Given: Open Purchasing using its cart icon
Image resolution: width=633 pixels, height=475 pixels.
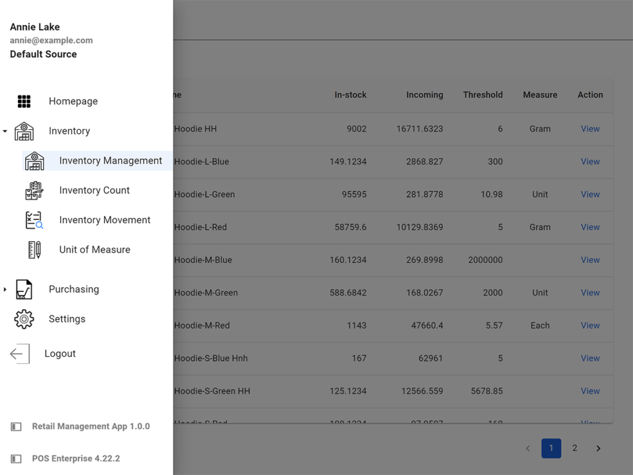Looking at the screenshot, I should point(24,289).
